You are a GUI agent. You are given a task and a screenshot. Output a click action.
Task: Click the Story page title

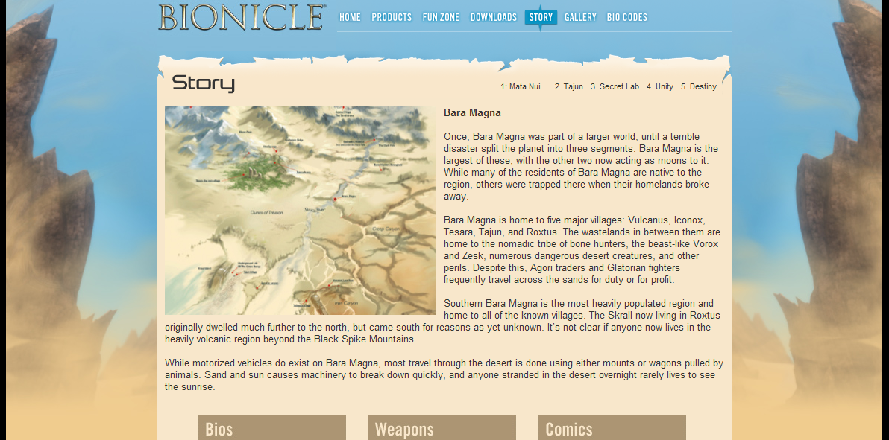[204, 84]
